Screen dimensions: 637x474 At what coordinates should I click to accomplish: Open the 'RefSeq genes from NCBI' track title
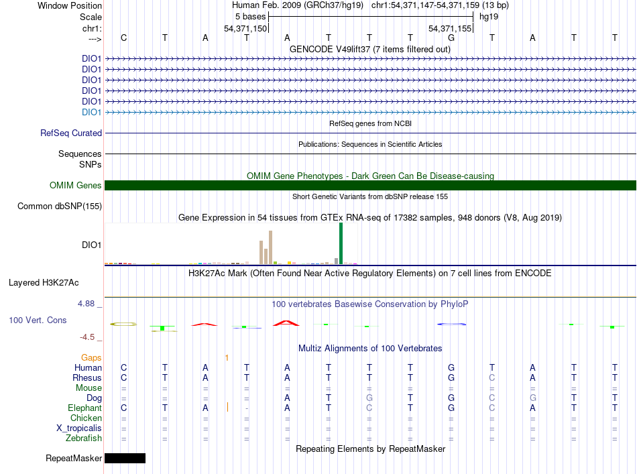(x=370, y=123)
